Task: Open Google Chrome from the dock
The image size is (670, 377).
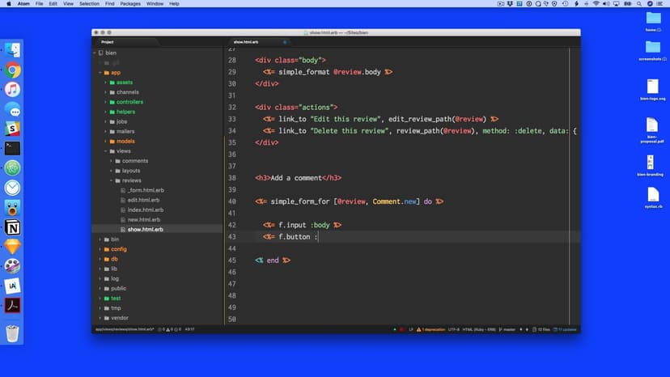Action: [12, 70]
